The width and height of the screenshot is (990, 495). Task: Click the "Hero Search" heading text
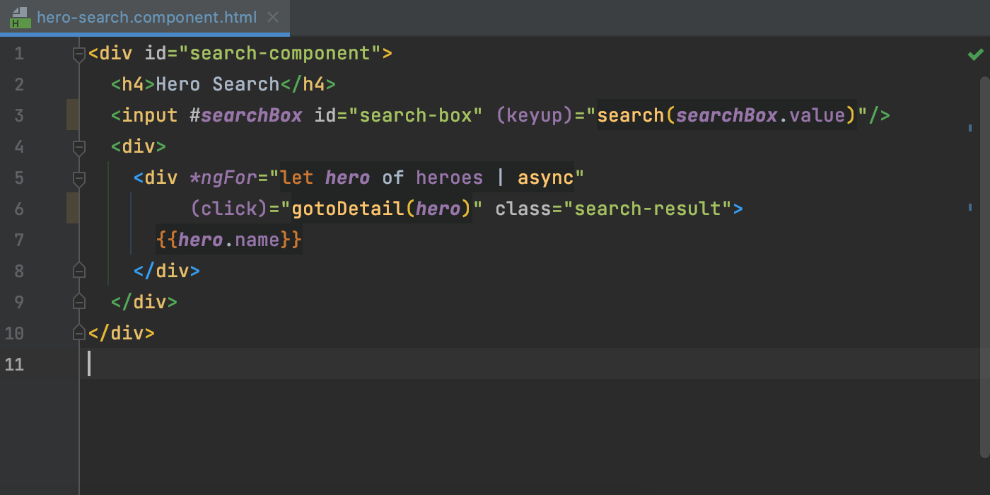[x=218, y=85]
